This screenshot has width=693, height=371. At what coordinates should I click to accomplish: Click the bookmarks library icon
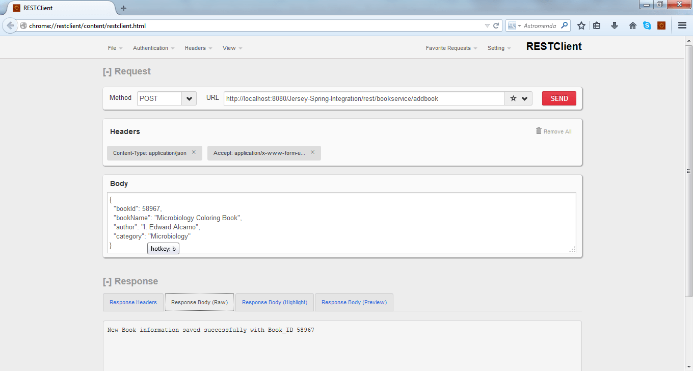pyautogui.click(x=597, y=25)
